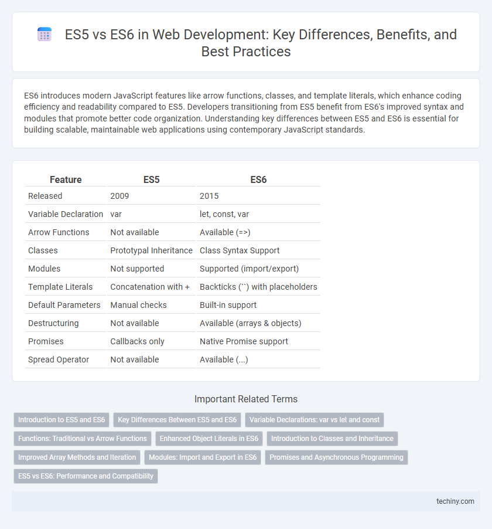Open 'Modules: Import and Export in ES6' tag
Viewport: 492px width, 529px height.
203,457
